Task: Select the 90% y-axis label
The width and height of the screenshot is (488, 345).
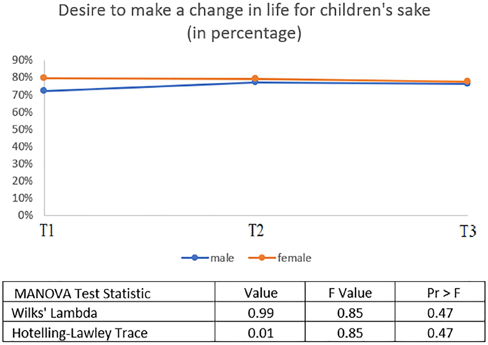Action: click(x=22, y=60)
